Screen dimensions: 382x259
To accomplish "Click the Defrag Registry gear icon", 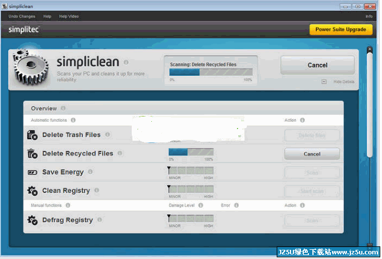I will 32,220.
